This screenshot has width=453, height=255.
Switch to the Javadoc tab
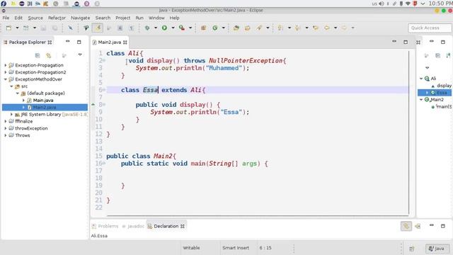133,226
